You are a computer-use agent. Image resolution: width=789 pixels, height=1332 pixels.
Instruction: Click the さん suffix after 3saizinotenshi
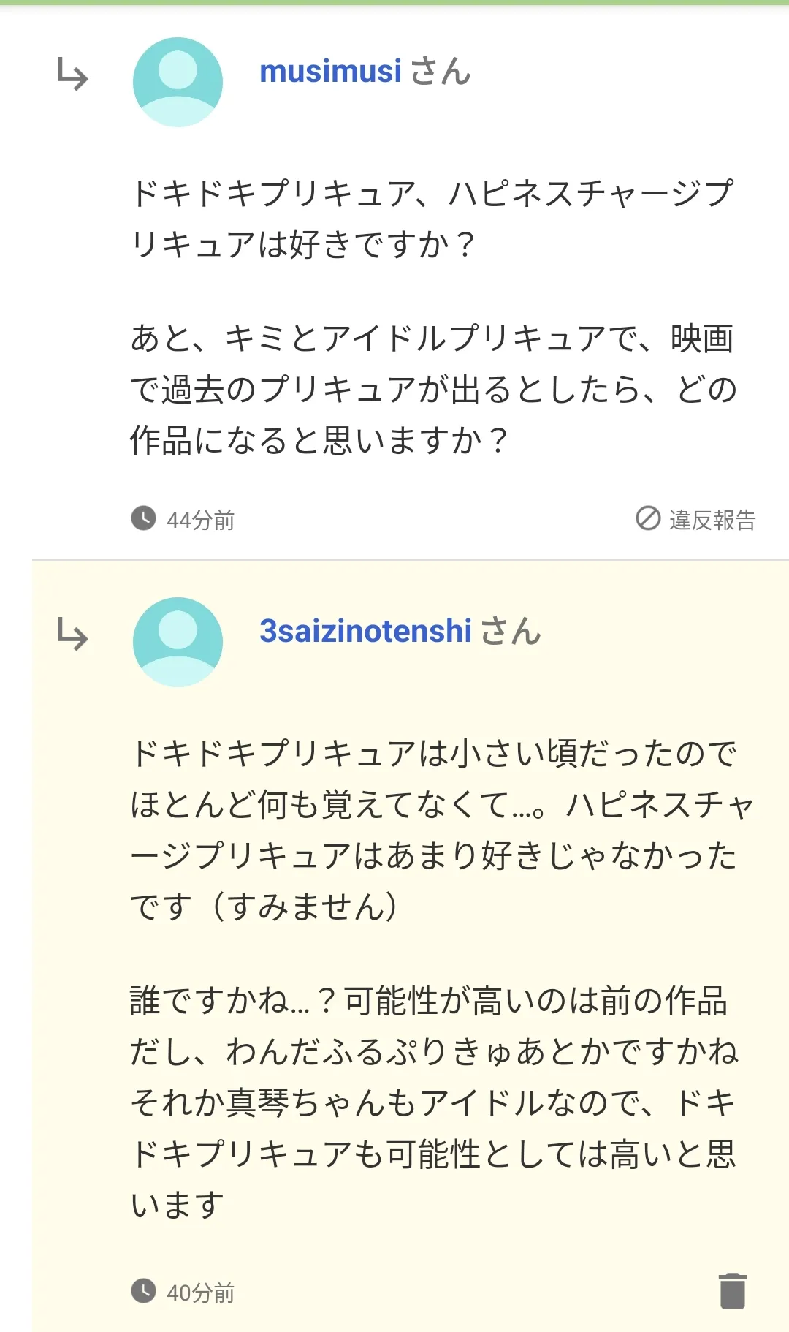point(511,631)
